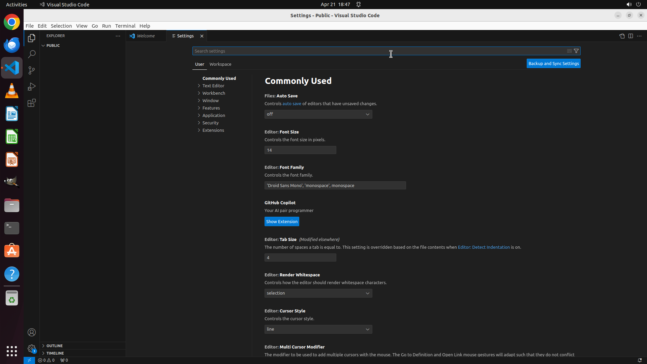The image size is (647, 364).
Task: Clear the settings search input icon
Action: click(569, 51)
